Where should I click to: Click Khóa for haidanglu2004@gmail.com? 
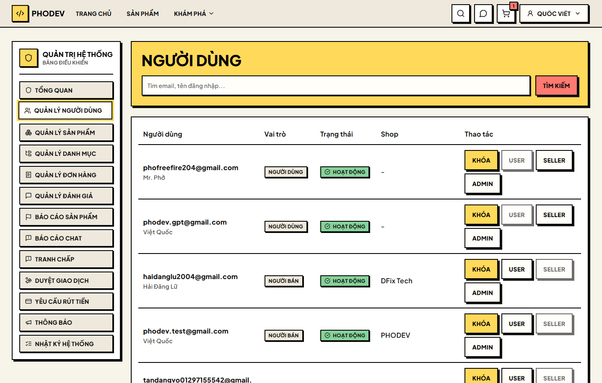(481, 269)
